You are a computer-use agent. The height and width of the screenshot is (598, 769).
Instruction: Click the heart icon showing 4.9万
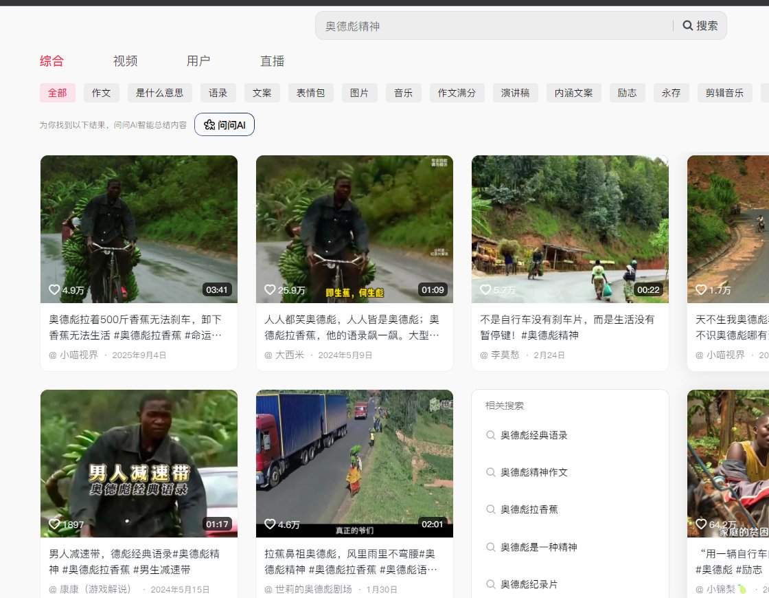point(54,289)
